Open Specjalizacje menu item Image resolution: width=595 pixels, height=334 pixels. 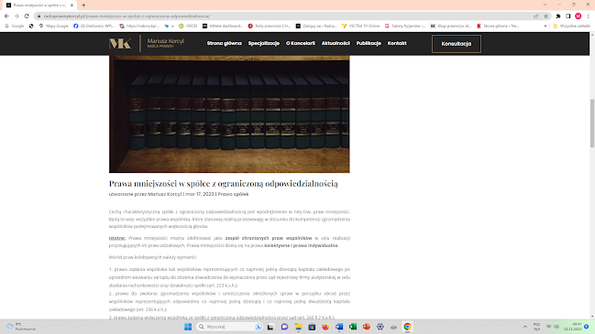(264, 43)
